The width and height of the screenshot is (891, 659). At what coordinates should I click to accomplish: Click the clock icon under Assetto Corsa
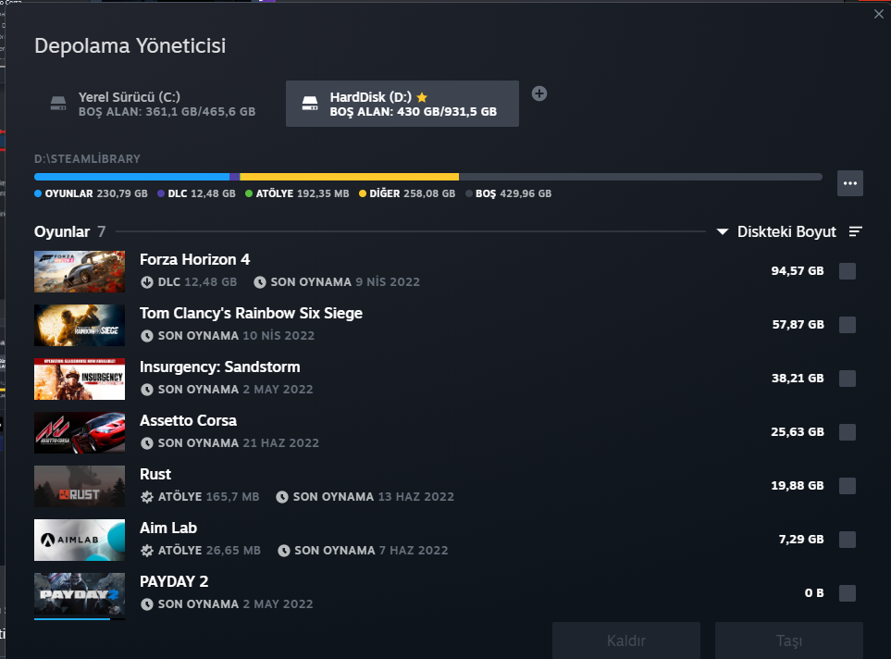point(147,443)
